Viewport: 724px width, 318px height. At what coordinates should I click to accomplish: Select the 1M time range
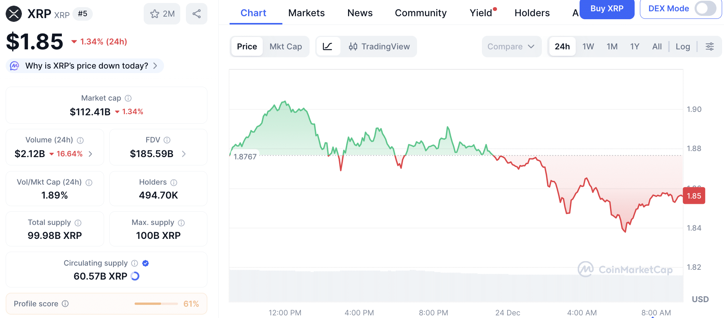tap(612, 46)
